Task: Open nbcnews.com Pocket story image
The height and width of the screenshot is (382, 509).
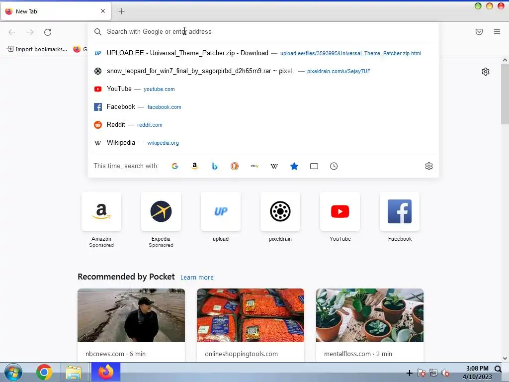Action: pyautogui.click(x=131, y=315)
